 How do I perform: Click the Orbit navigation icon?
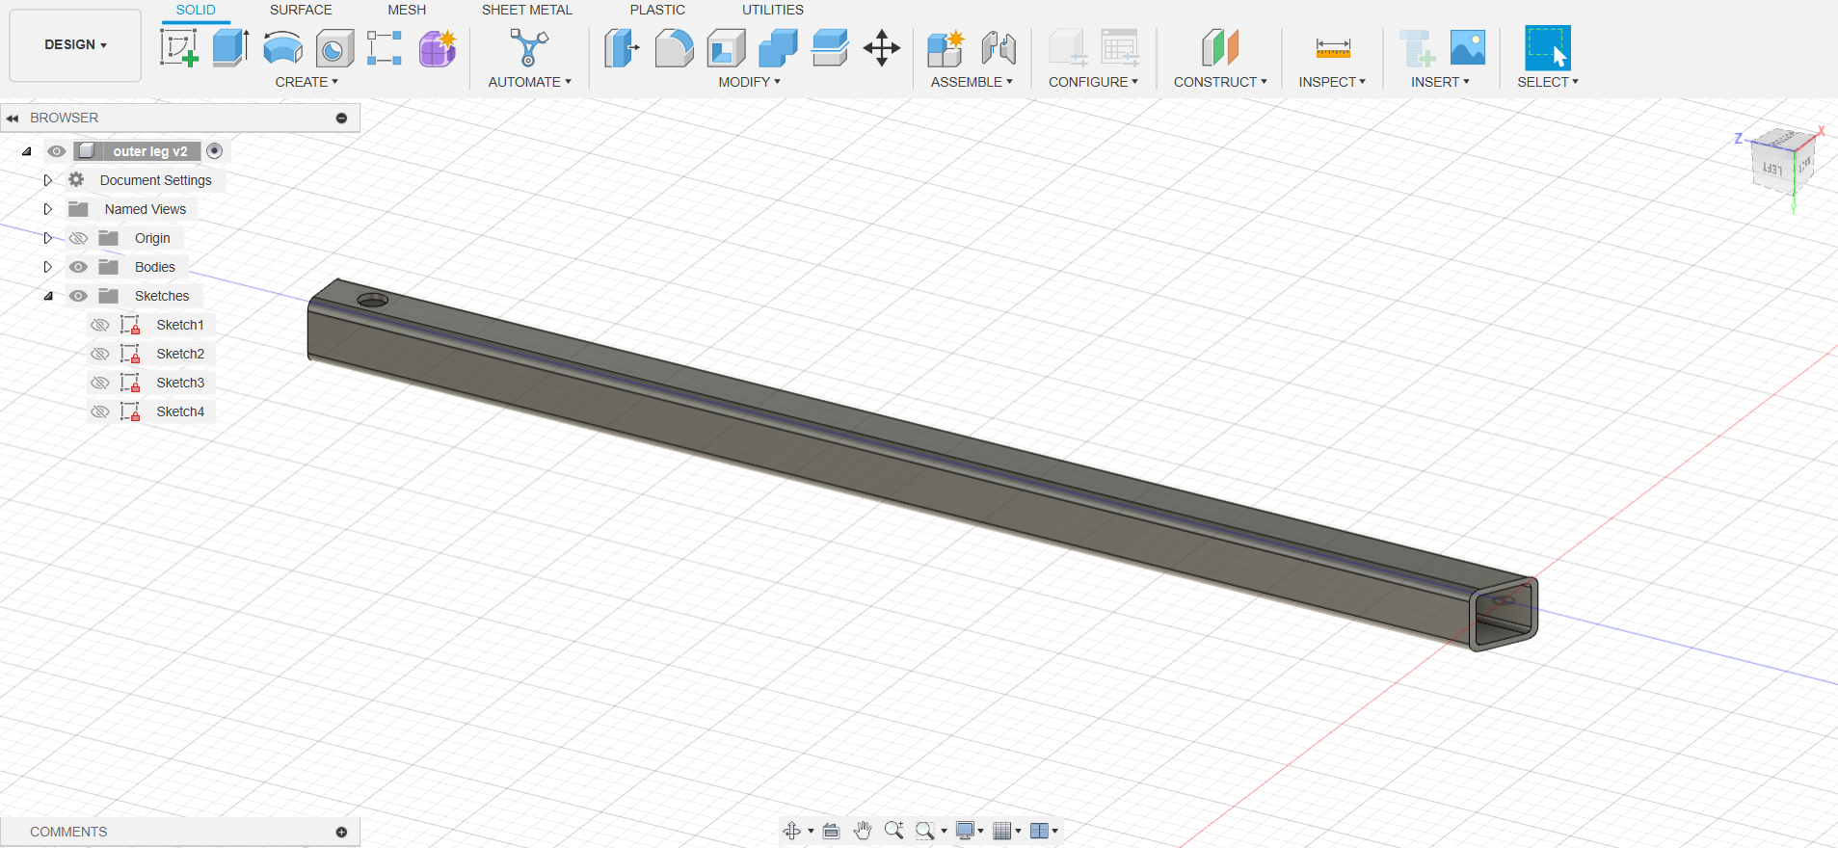pyautogui.click(x=792, y=831)
